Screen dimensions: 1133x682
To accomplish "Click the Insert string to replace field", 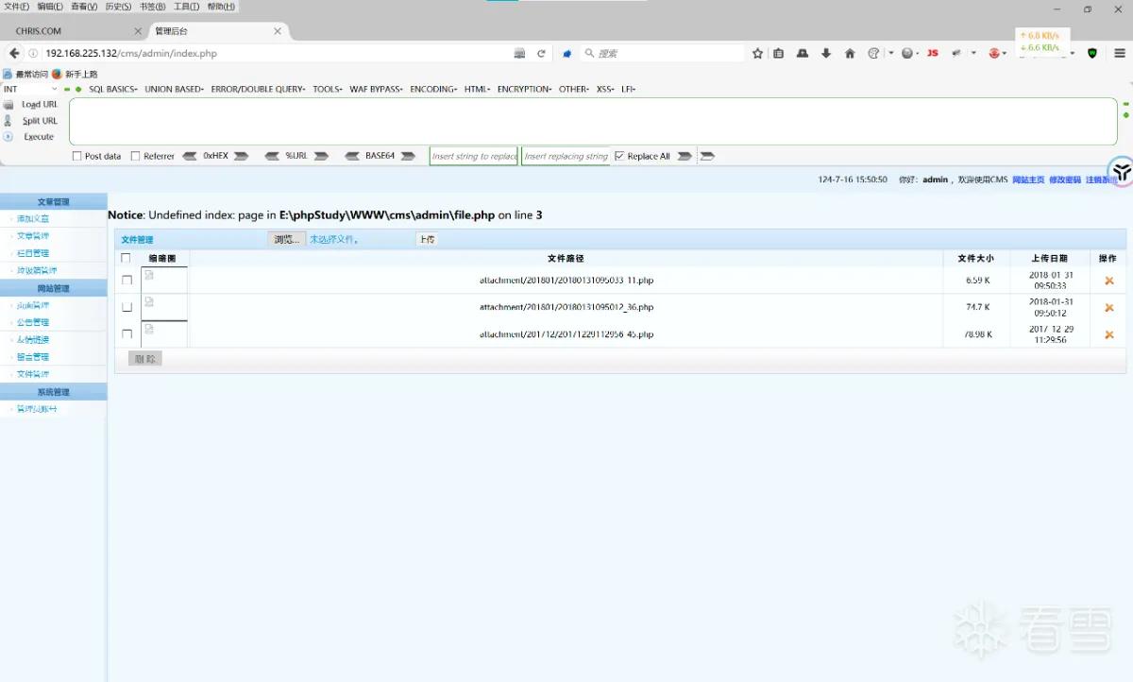I will [x=474, y=156].
